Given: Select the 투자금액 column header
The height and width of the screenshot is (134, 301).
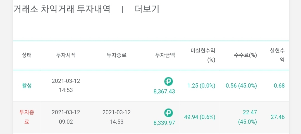Looking at the screenshot, I should [x=165, y=55].
